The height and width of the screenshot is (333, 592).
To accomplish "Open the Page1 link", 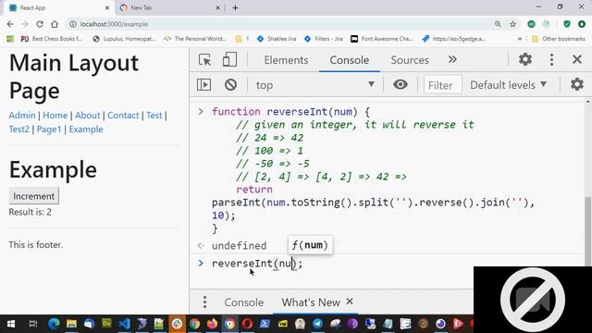I will coord(49,129).
